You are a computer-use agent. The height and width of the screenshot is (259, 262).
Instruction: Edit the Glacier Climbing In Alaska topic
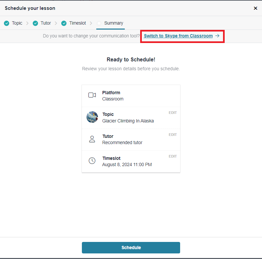tap(173, 113)
